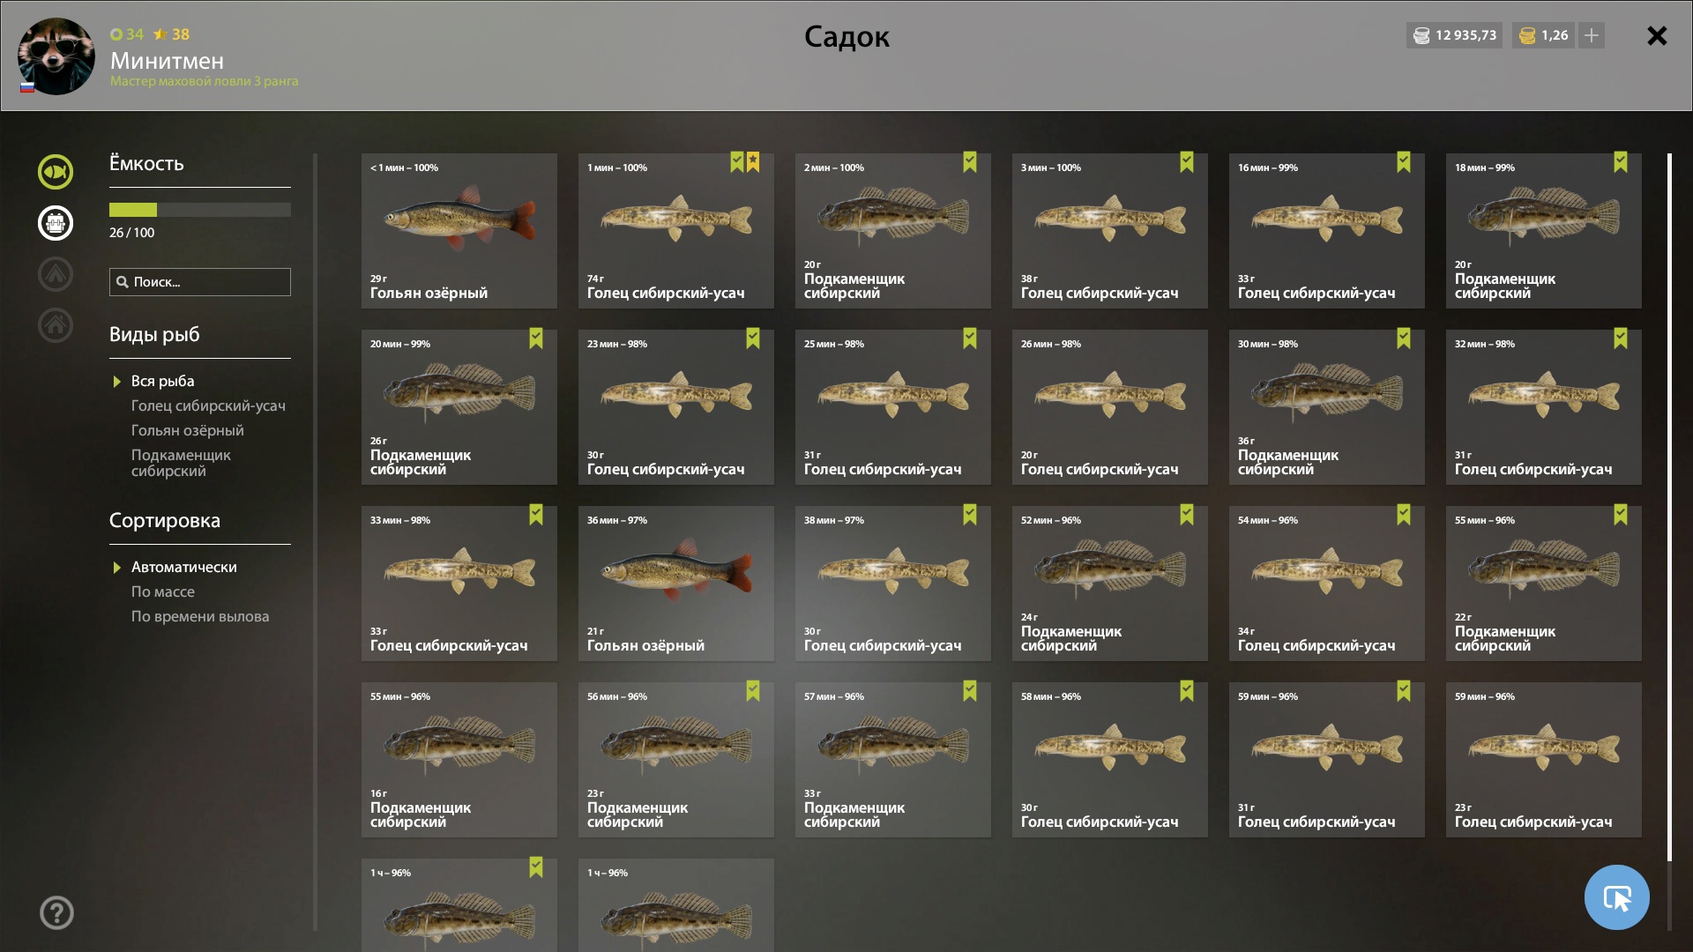Toggle yellow star bookmark on 74 г Голец
This screenshot has width=1693, height=952.
pyautogui.click(x=753, y=162)
